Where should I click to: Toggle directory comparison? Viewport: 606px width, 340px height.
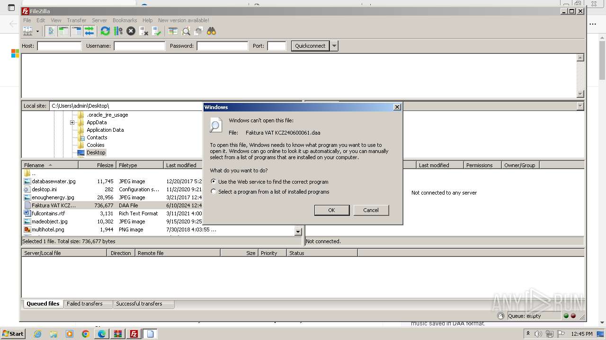[186, 31]
